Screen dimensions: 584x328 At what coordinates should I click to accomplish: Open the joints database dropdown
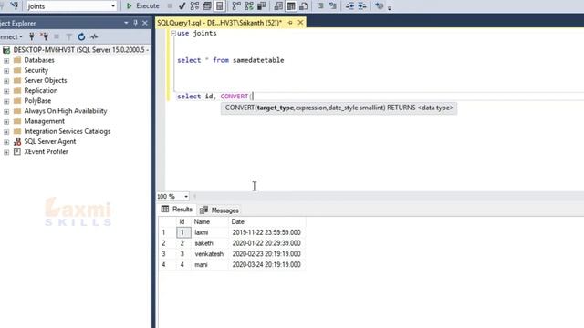[113, 6]
